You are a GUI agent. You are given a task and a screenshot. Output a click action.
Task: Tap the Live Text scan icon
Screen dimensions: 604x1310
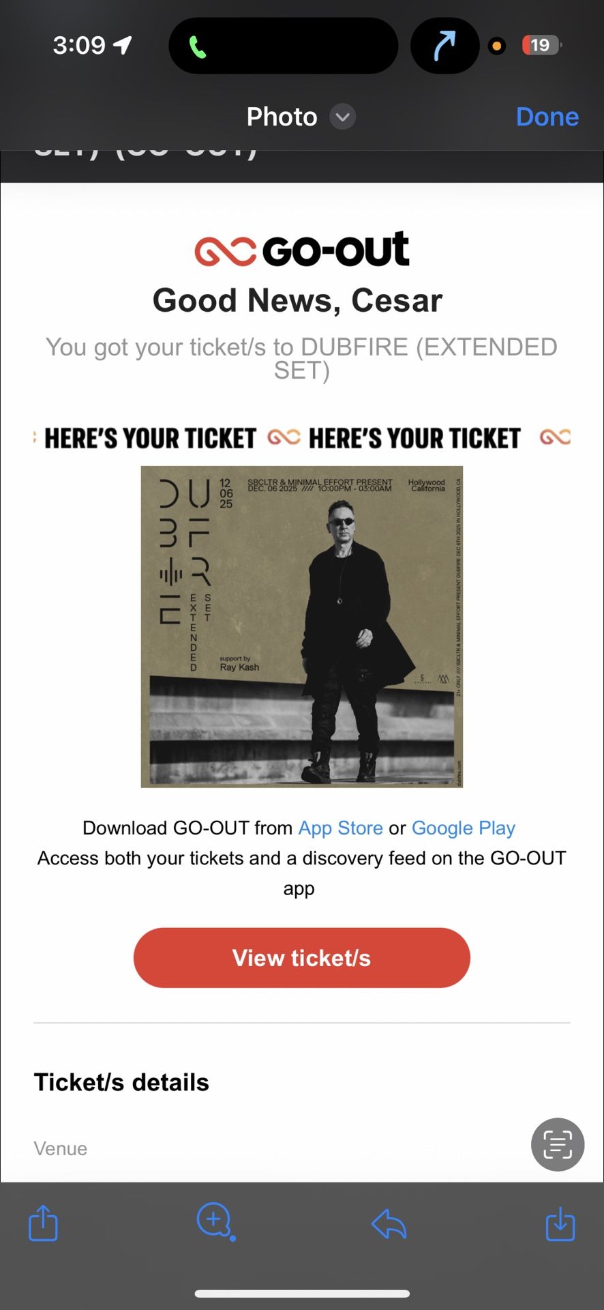point(557,1144)
